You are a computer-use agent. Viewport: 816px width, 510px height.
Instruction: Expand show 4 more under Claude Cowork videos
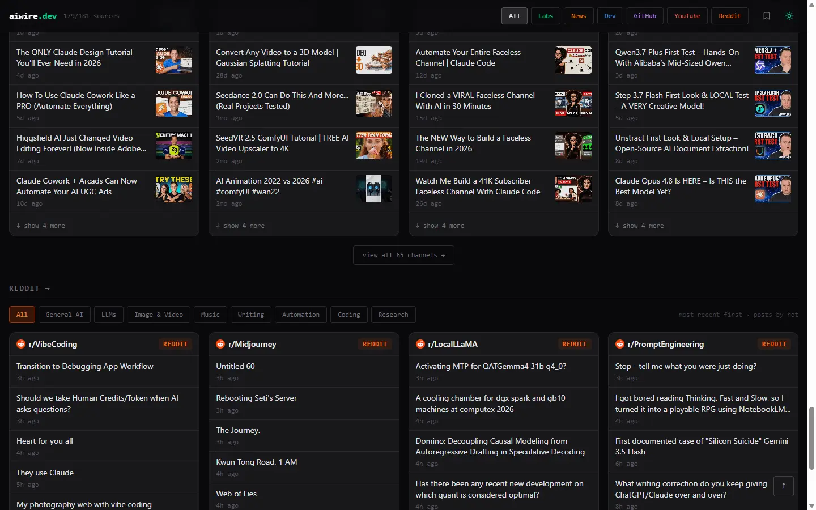tap(41, 226)
